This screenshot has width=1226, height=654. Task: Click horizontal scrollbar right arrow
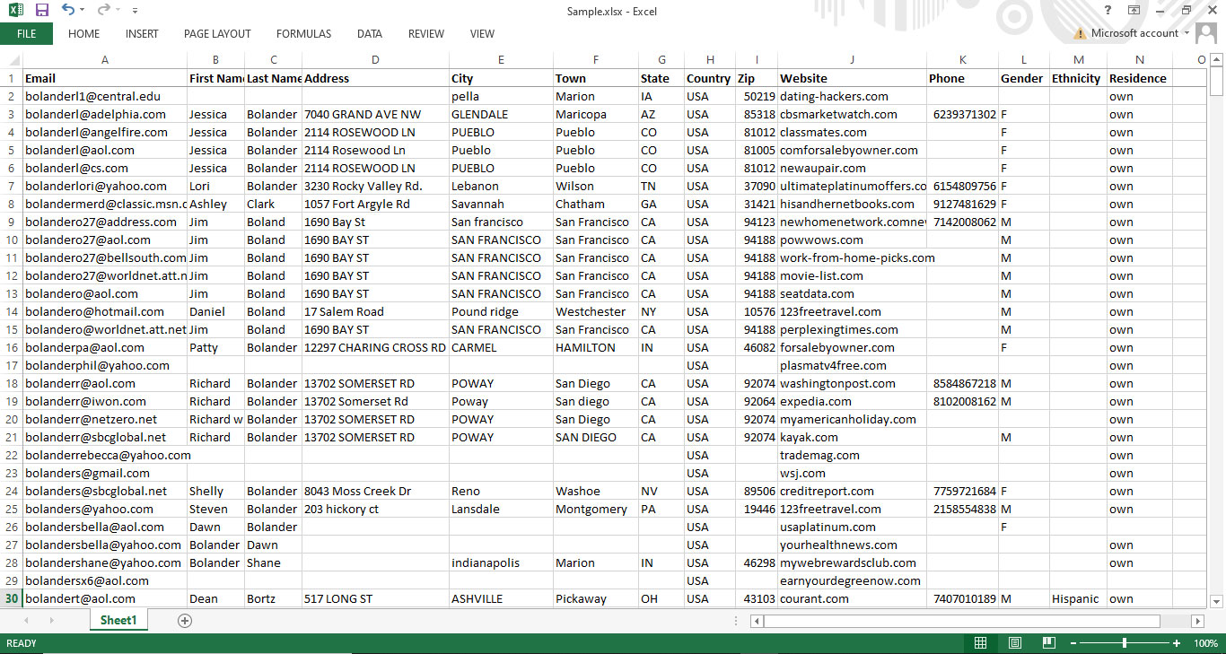(x=1197, y=621)
